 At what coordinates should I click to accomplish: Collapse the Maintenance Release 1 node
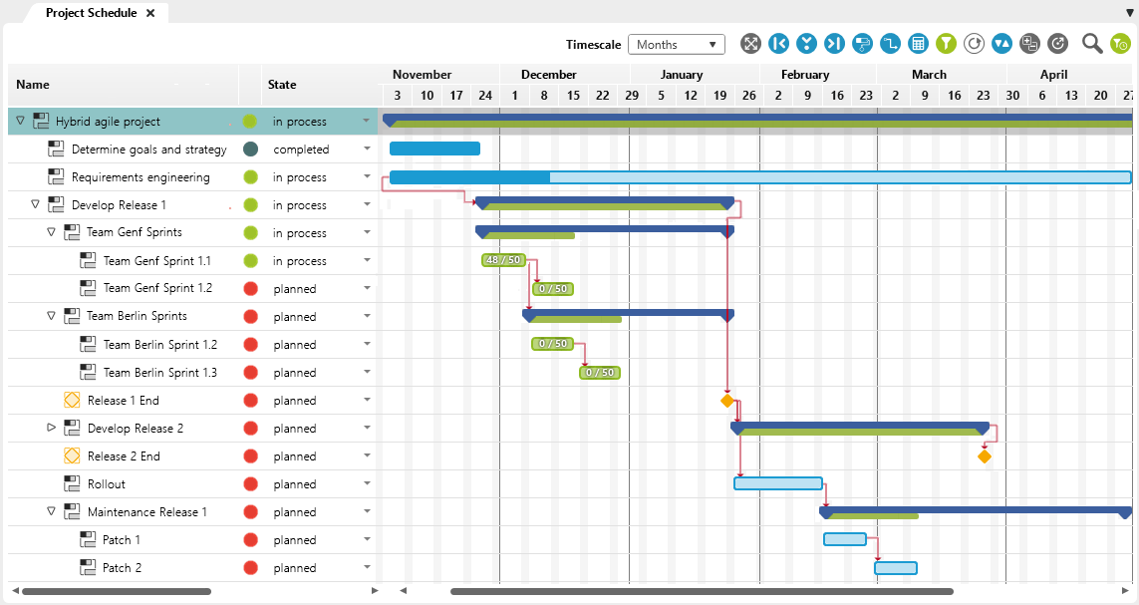[x=51, y=511]
